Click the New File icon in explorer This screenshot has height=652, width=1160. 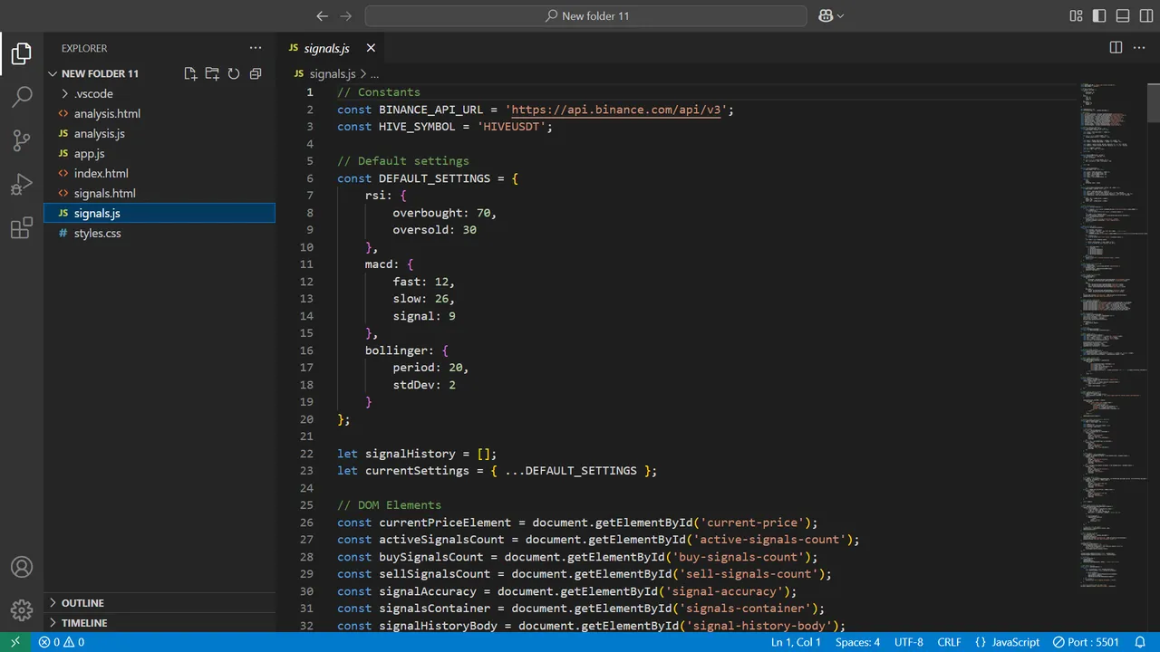190,73
